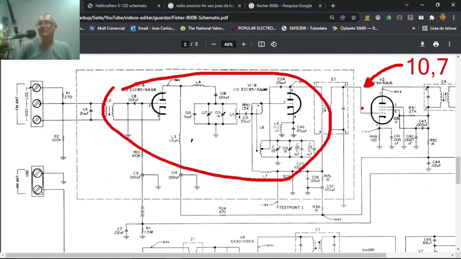Click the headphone-shaped extension icon
Image resolution: width=461 pixels, height=259 pixels.
tap(399, 18)
